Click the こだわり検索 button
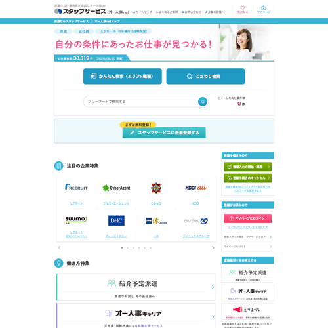The height and width of the screenshot is (328, 328). [205, 76]
